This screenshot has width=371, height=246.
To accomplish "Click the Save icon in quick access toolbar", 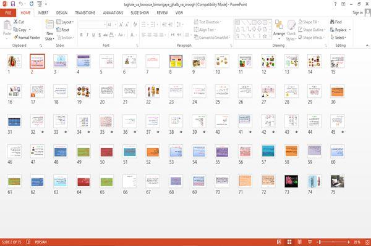I will [13, 4].
